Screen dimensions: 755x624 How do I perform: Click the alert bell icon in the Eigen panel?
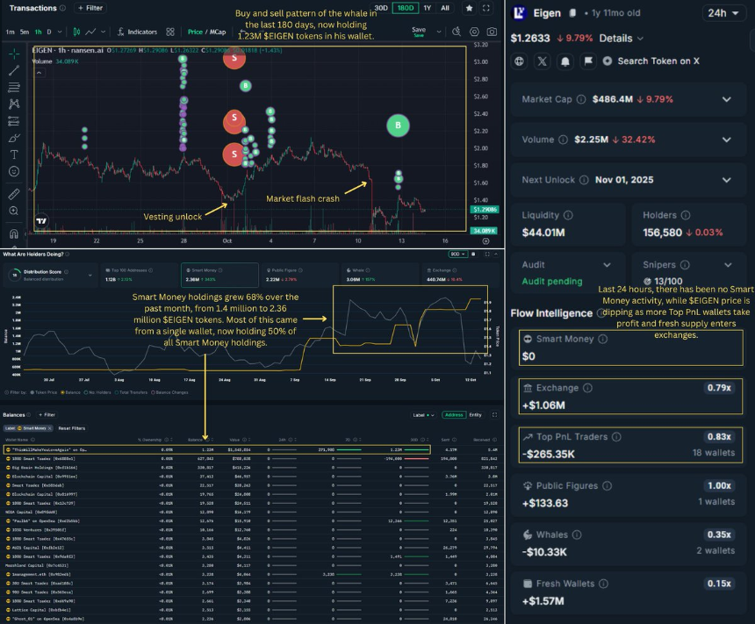[566, 60]
